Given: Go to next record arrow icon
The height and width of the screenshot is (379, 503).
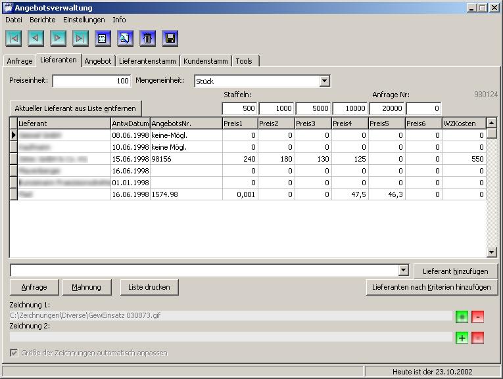Looking at the screenshot, I should [x=58, y=39].
